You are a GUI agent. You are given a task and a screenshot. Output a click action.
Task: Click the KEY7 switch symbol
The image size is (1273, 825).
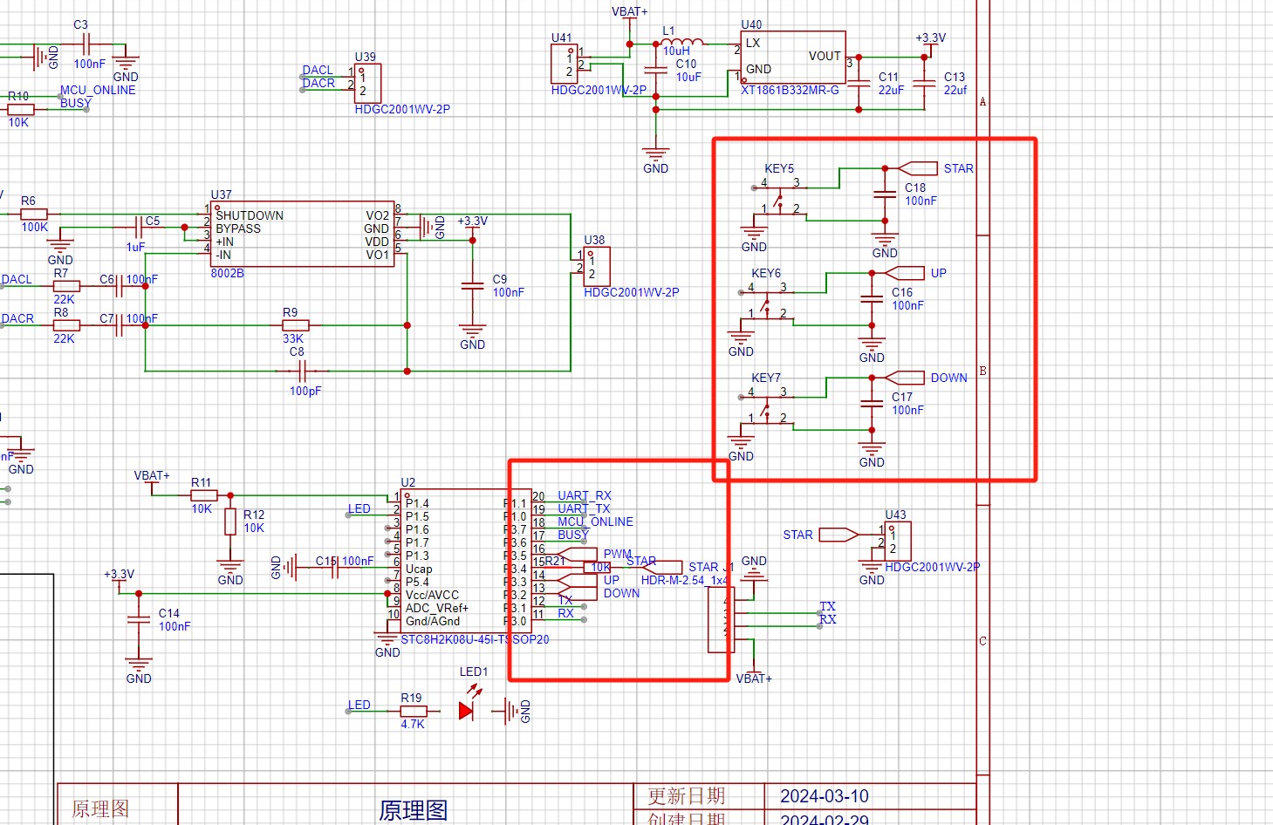coord(766,406)
